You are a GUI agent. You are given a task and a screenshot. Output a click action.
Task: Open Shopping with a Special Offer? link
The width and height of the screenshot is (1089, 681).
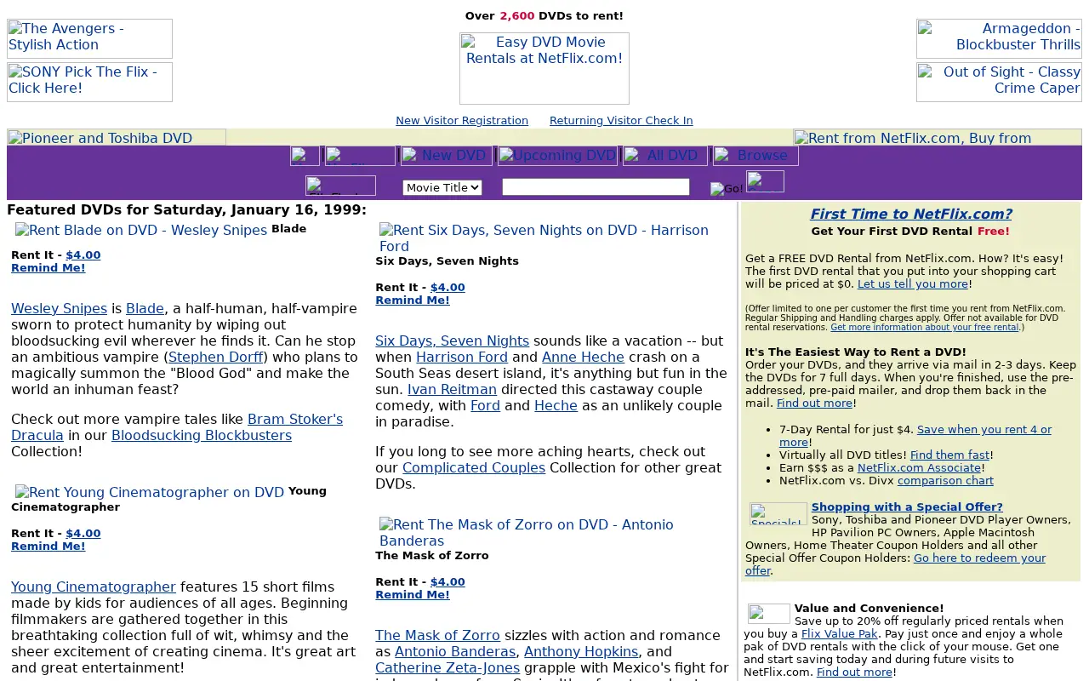[x=907, y=506]
